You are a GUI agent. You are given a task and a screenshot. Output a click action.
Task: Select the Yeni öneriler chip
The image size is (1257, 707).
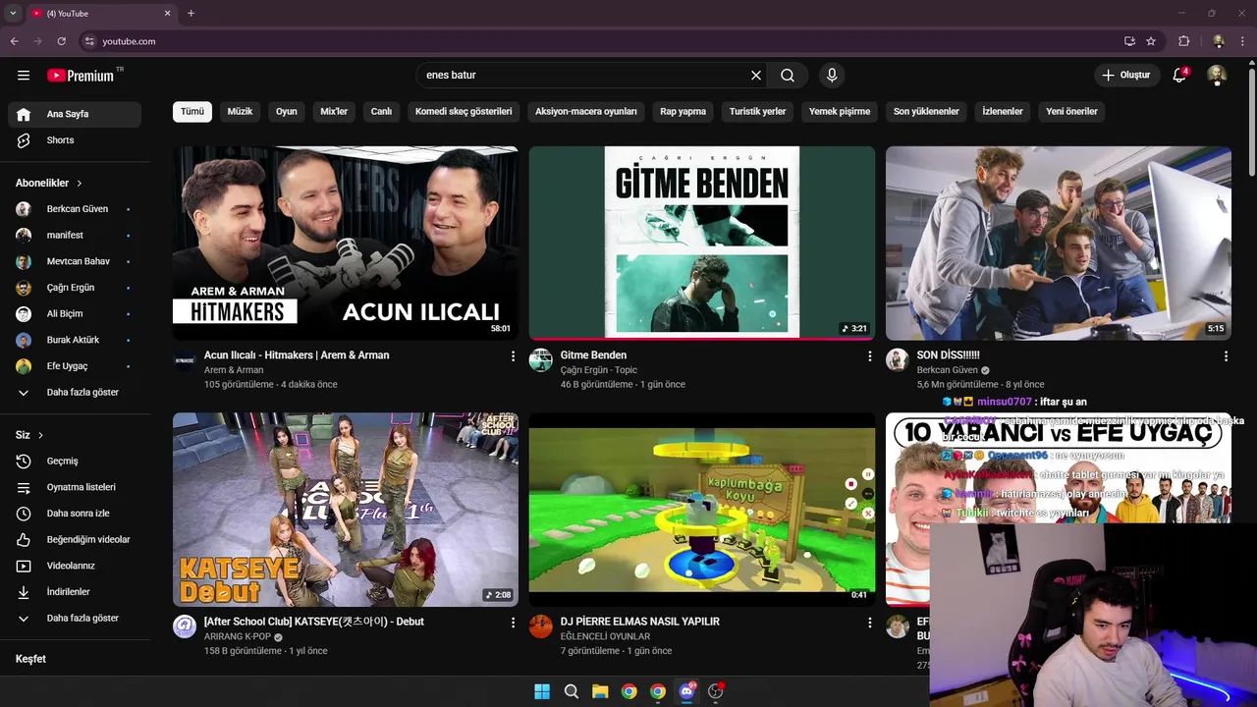[x=1071, y=111]
